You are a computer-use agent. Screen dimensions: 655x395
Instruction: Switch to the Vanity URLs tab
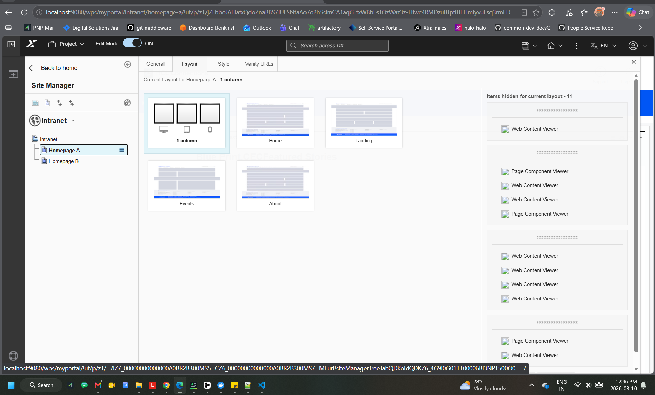[259, 64]
